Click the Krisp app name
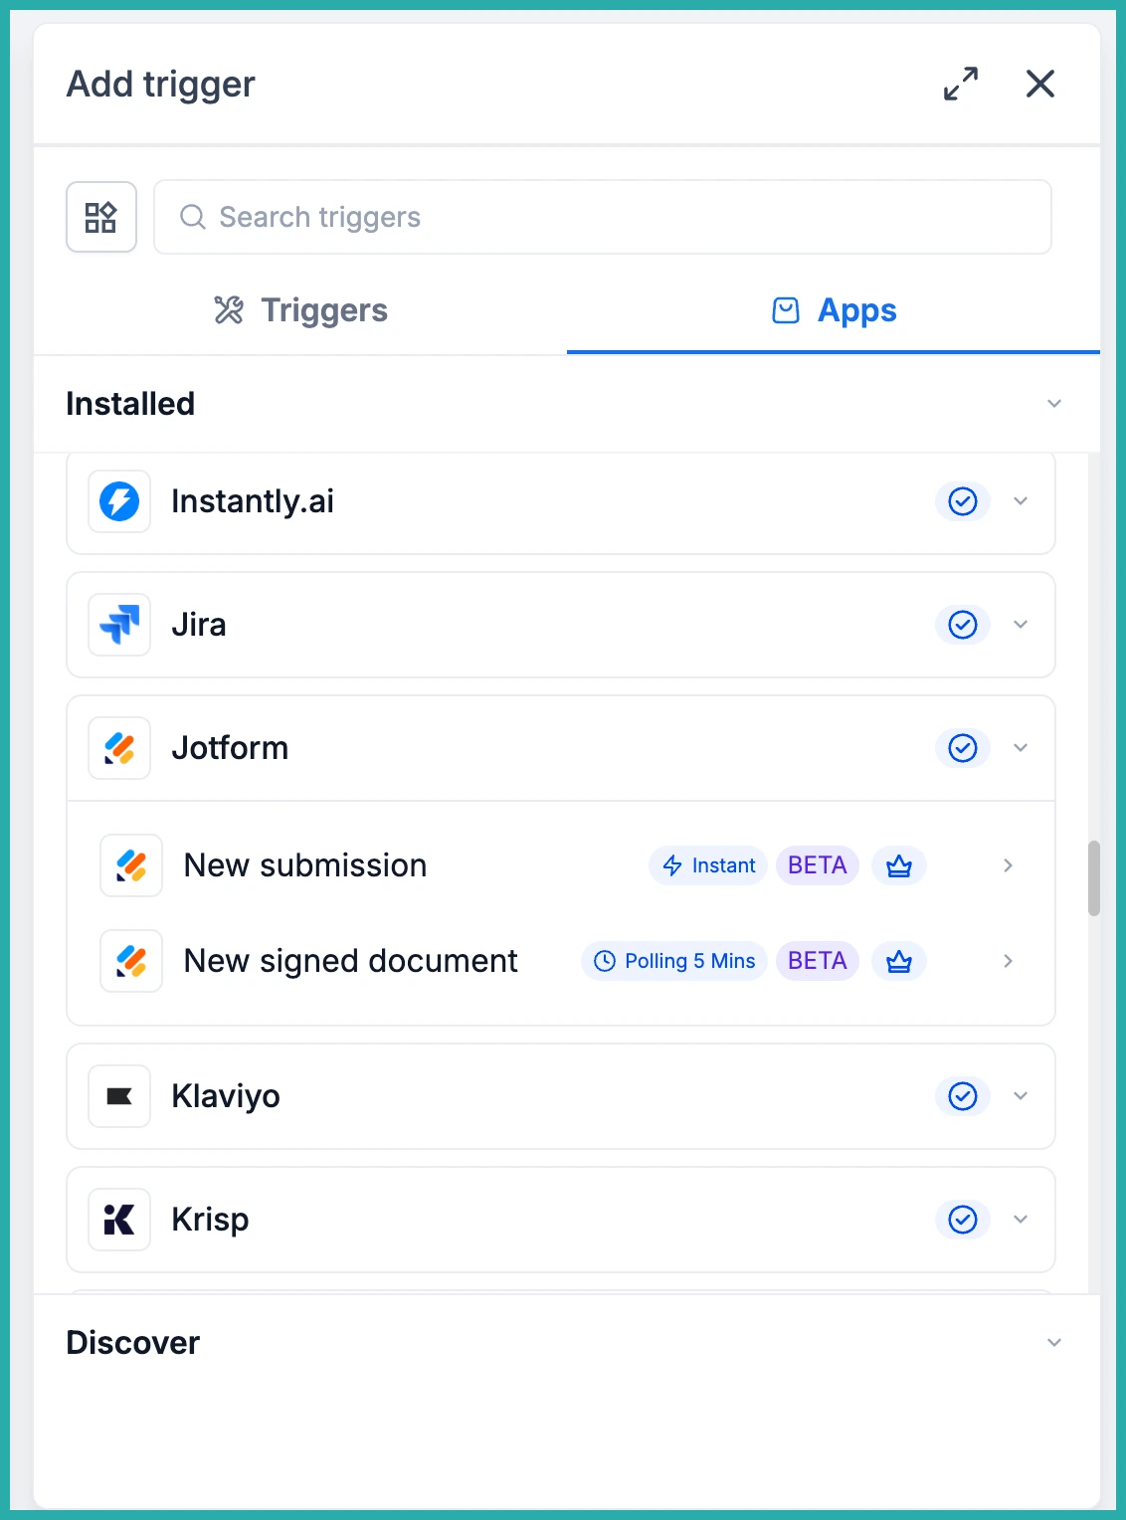Screen dimensions: 1126x1520 pyautogui.click(x=210, y=1220)
